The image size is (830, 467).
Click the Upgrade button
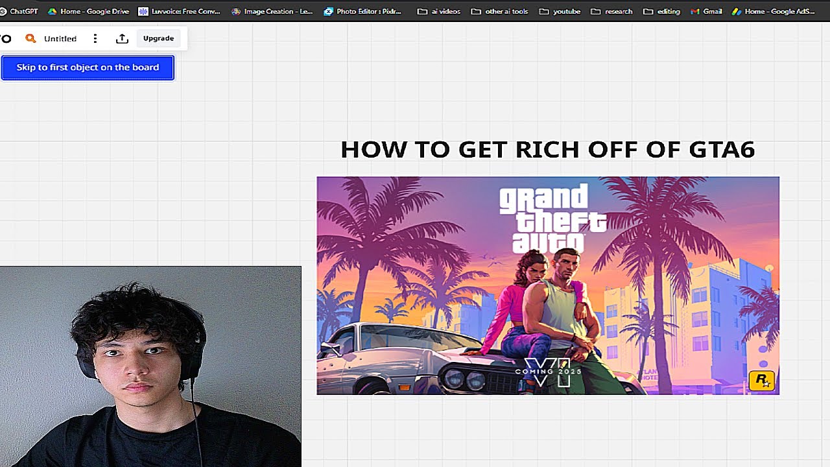point(158,38)
